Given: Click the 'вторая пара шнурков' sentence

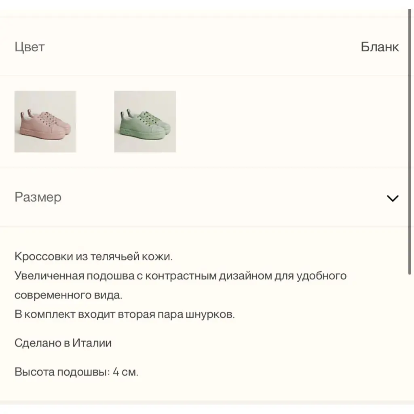Looking at the screenshot, I should 125,314.
